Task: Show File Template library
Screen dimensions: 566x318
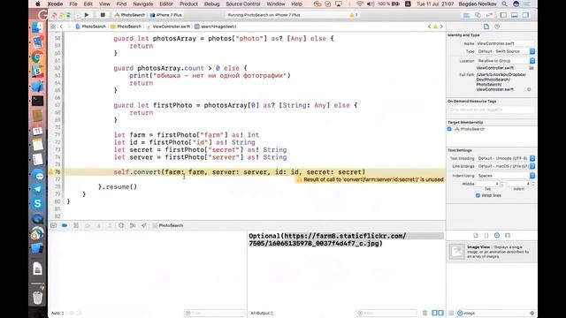Action: pyautogui.click(x=476, y=235)
